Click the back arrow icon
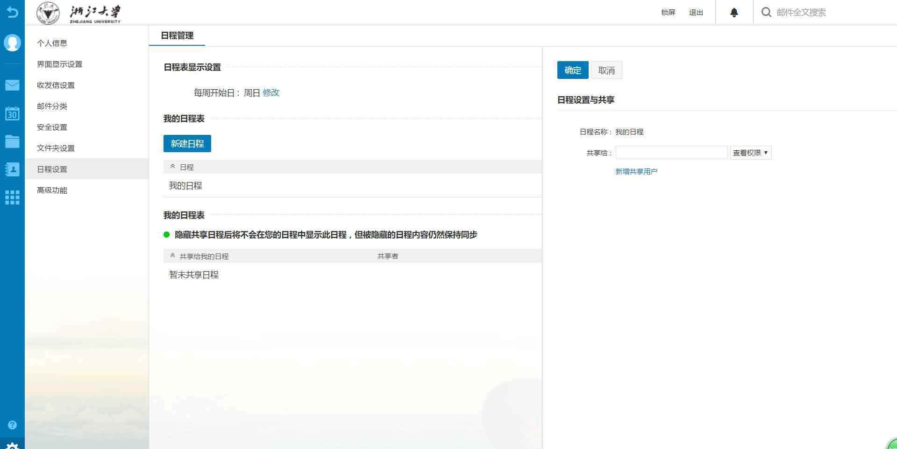897x449 pixels. coord(12,12)
